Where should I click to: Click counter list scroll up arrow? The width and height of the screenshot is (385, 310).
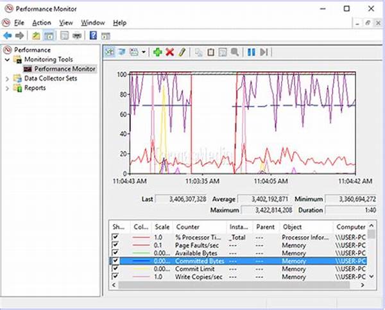tap(372, 225)
